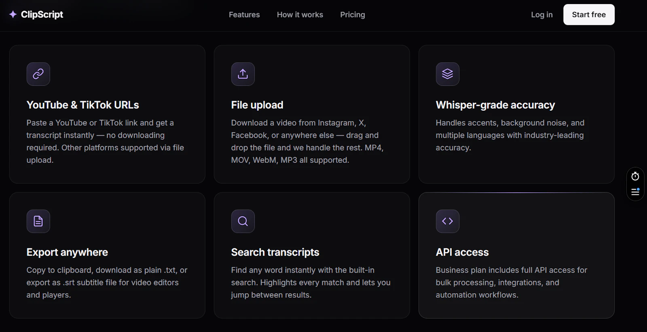647x332 pixels.
Task: Click the paragraph starting 'Business plan includes full API'
Action: coord(512,283)
